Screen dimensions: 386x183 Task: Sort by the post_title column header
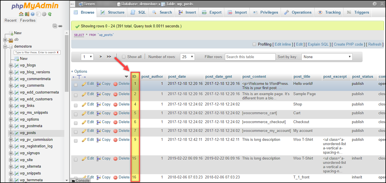tap(302, 77)
